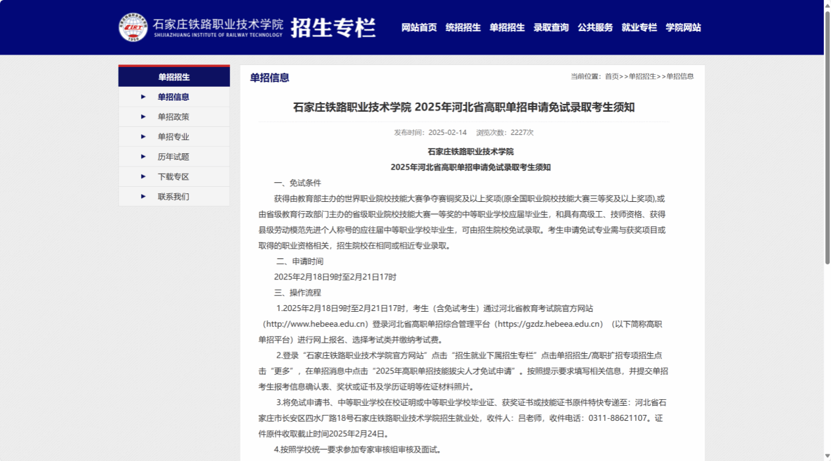The width and height of the screenshot is (831, 461).
Task: Select 单招专业 in the left sidebar
Action: click(x=174, y=137)
